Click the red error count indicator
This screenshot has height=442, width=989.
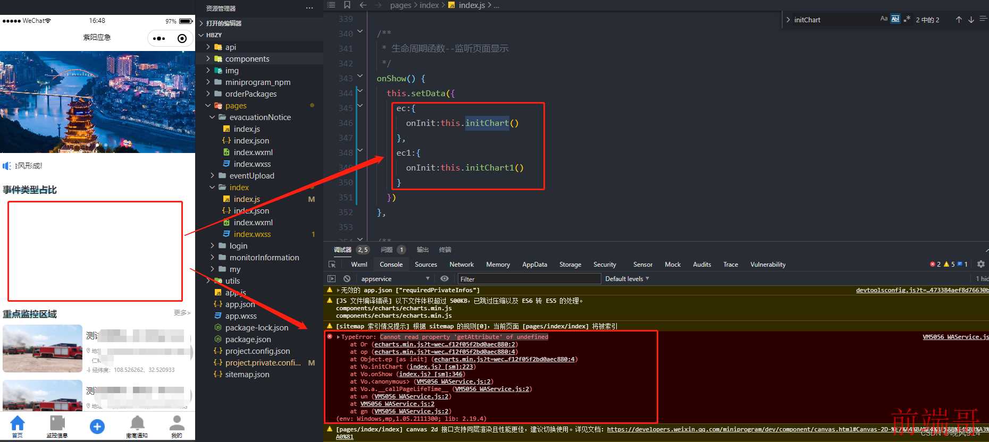coord(935,264)
